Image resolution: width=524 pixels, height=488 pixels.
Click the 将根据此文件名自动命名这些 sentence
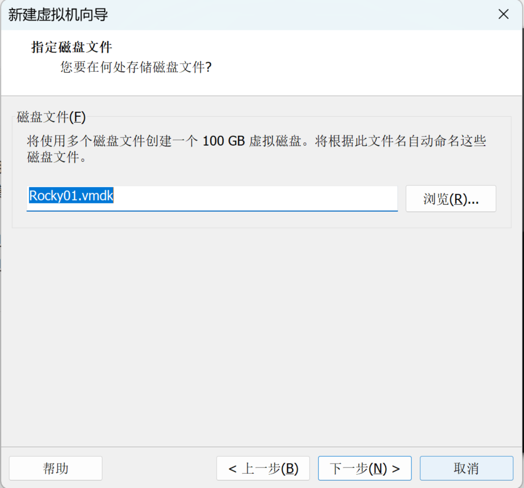point(400,141)
